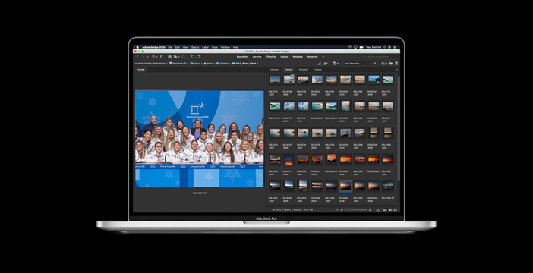Adjust the thumbnail size slider
The height and width of the screenshot is (273, 533).
[x=355, y=210]
